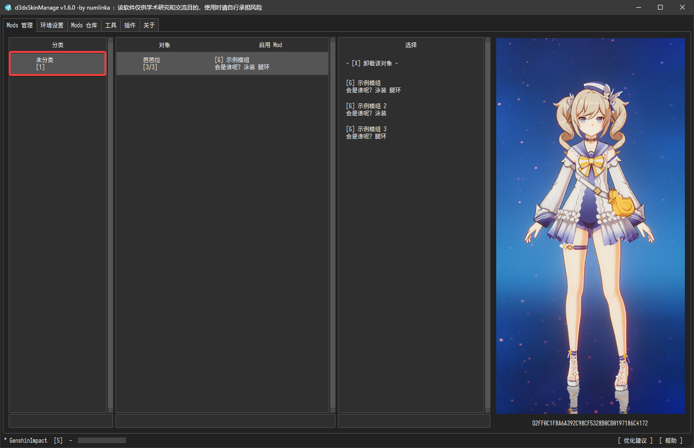Select 示例模组 3 腿环 mod

click(366, 133)
